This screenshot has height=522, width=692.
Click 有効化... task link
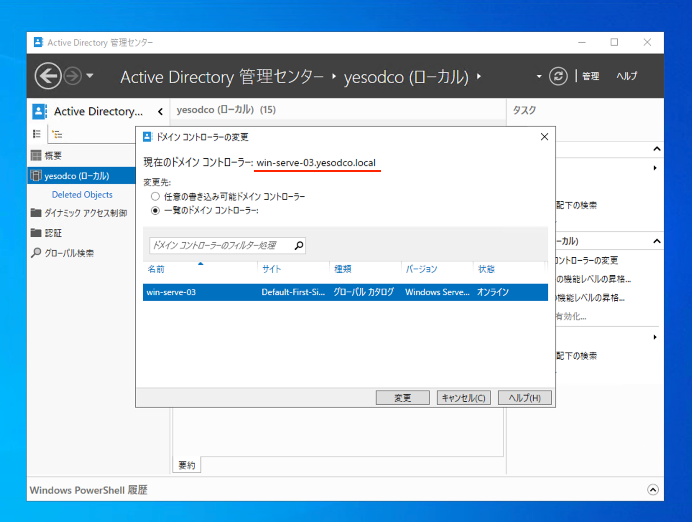coord(571,316)
